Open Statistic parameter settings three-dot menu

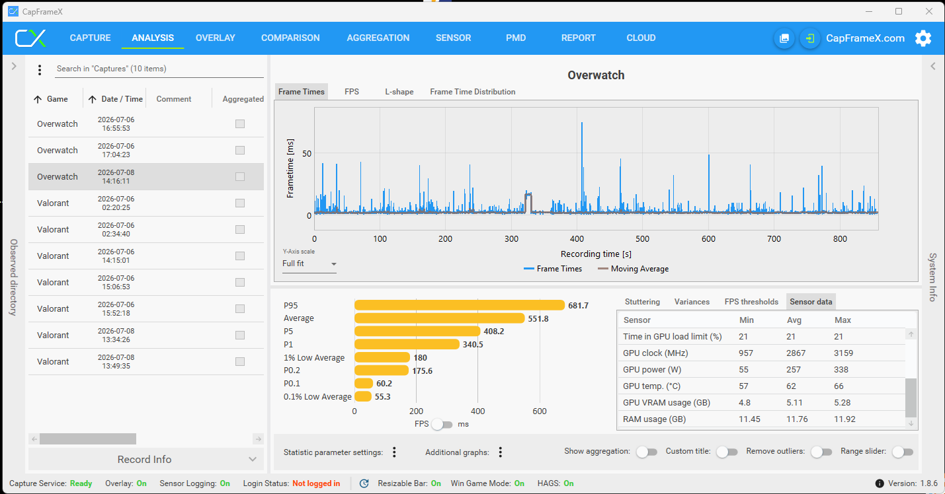point(394,452)
